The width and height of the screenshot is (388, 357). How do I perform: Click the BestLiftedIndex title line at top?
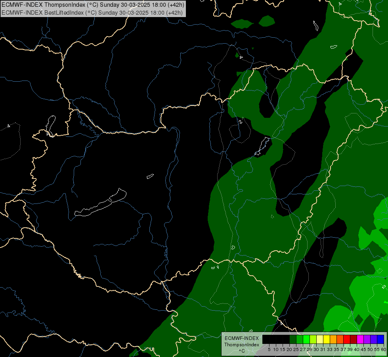tap(92, 13)
